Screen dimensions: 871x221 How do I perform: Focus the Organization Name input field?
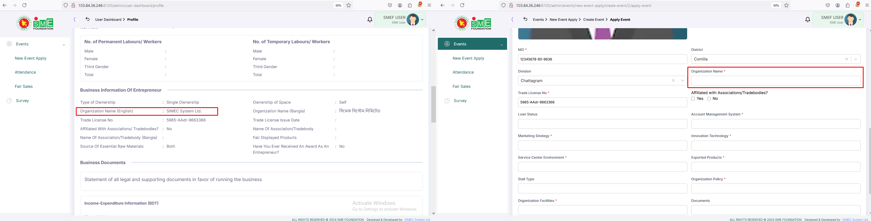(776, 81)
